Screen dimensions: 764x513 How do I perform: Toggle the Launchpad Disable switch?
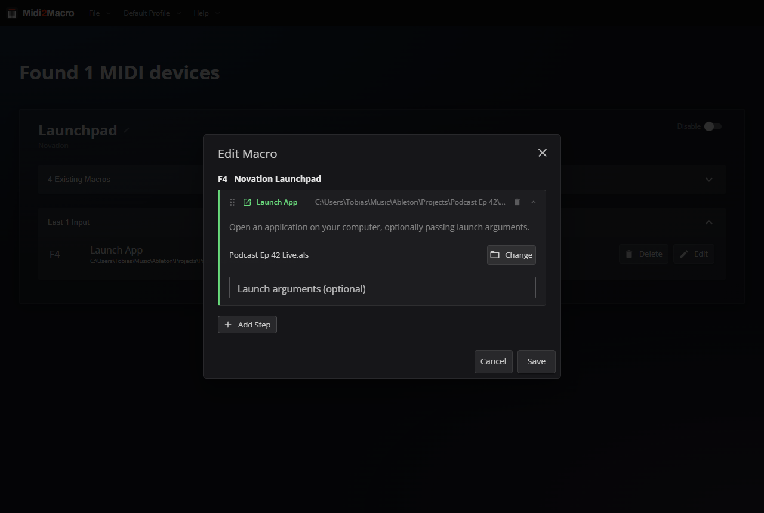(713, 126)
